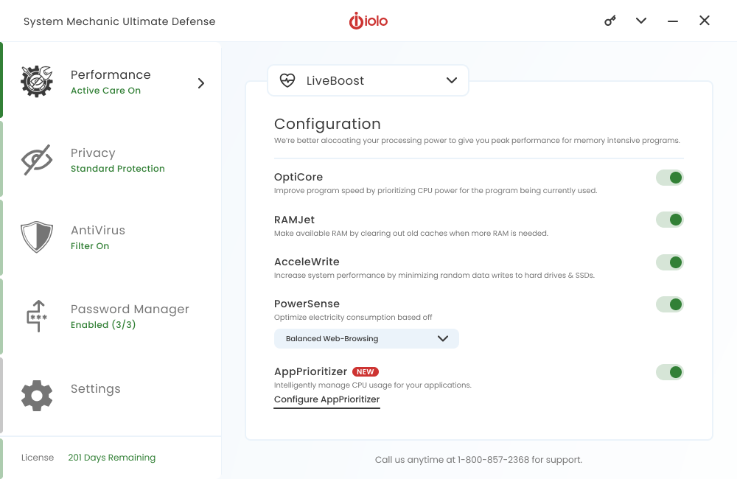Viewport: 737px width, 479px height.
Task: Click the Configure AppPrioritizer link
Action: [x=326, y=399]
